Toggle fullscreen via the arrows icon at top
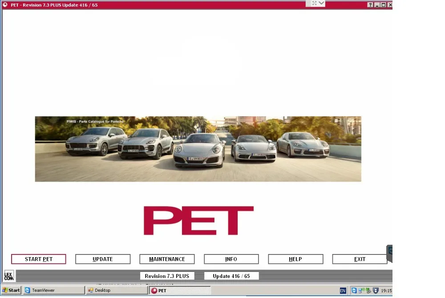Image resolution: width=445 pixels, height=298 pixels. (315, 3)
